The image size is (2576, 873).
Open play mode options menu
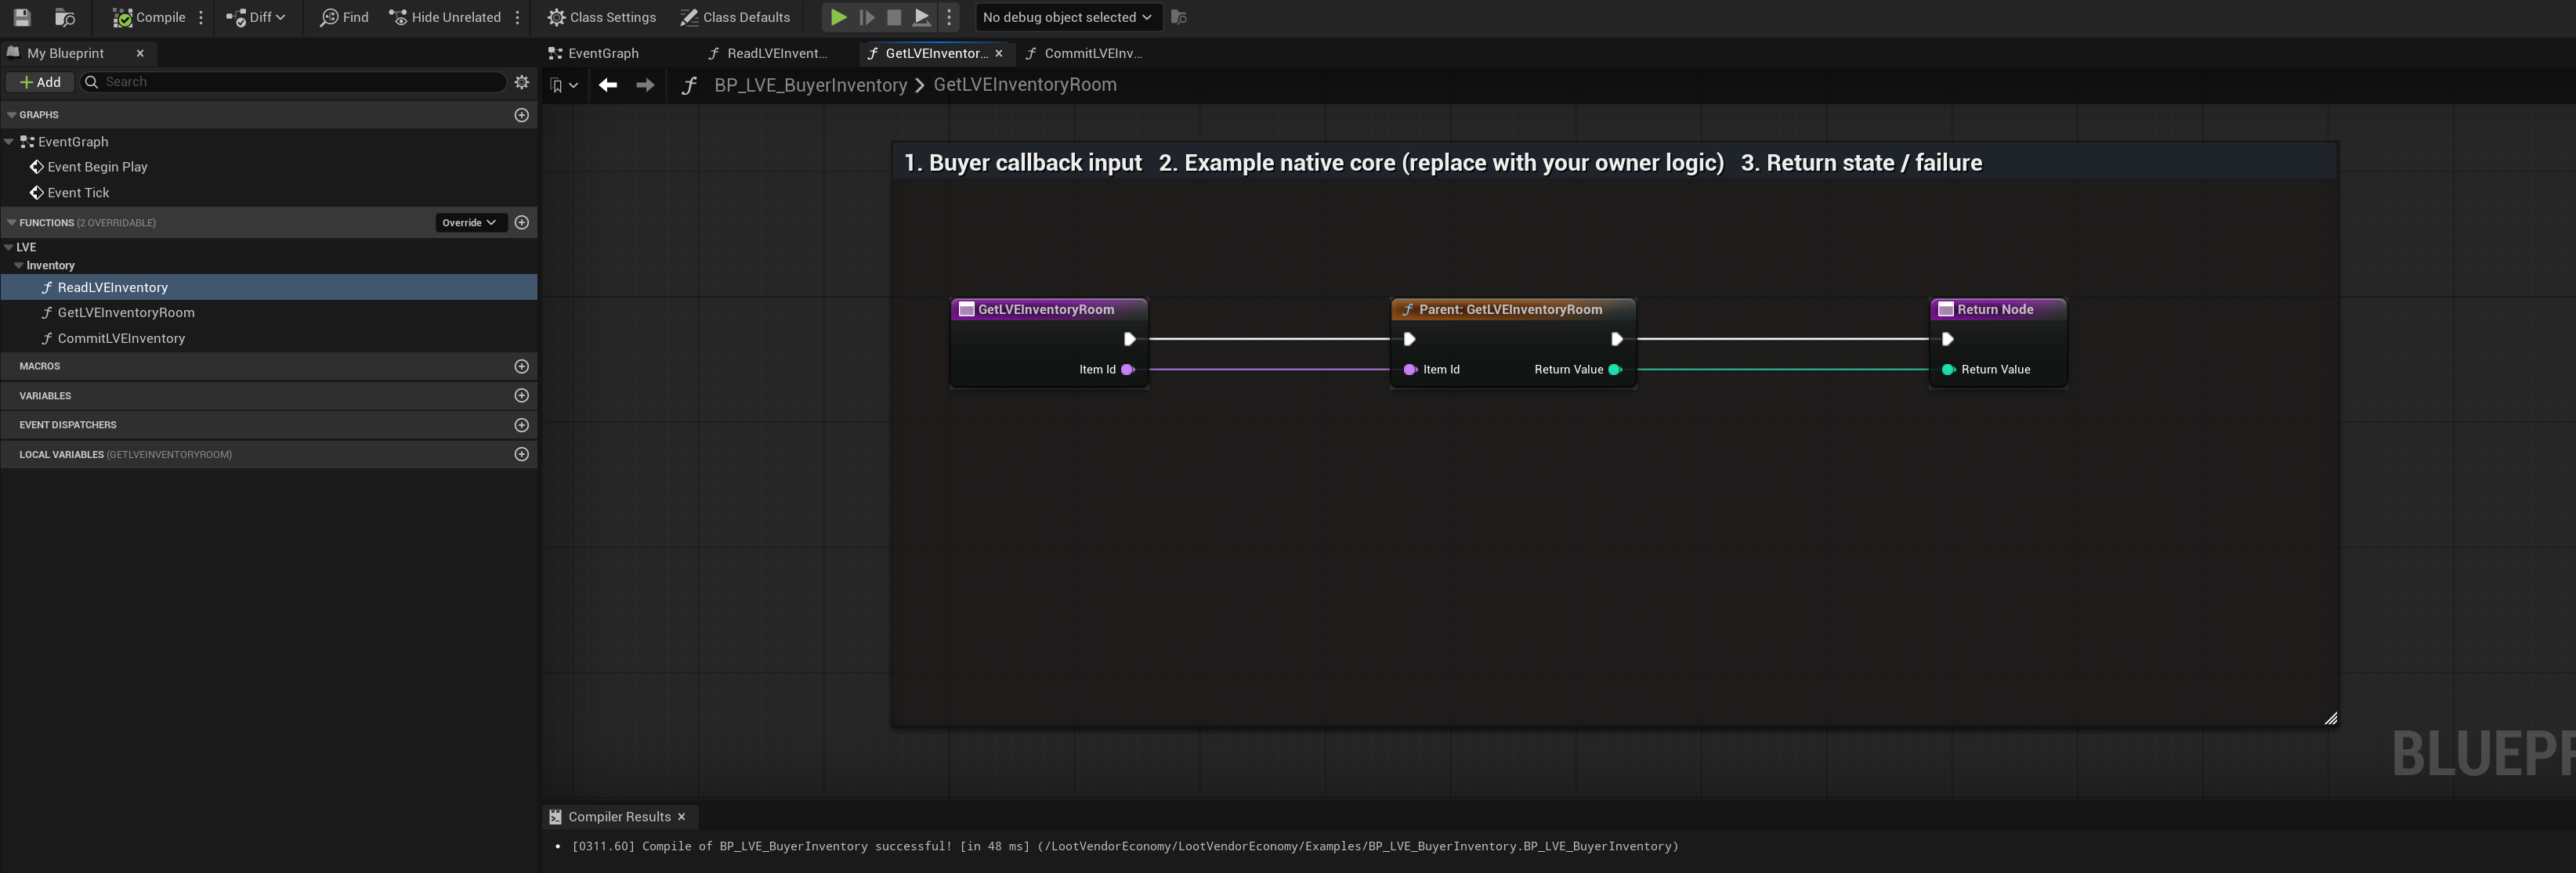949,17
